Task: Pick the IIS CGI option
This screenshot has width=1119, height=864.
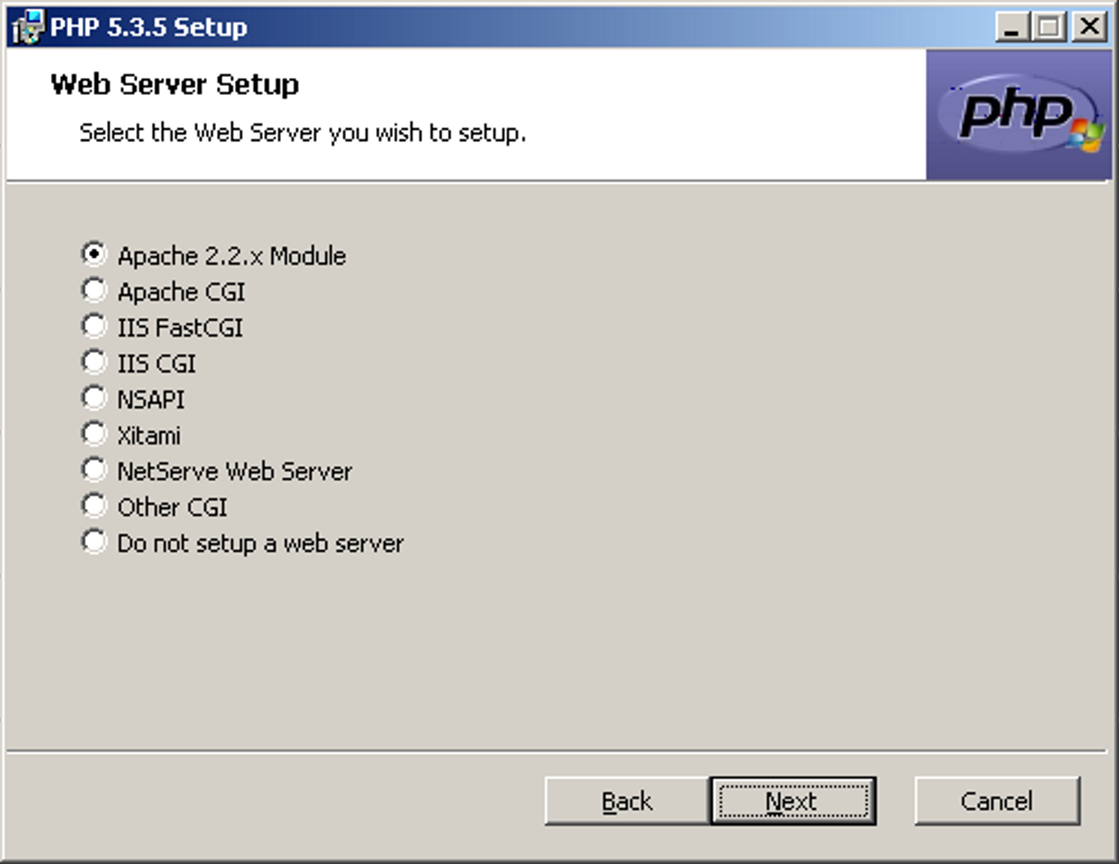Action: (94, 362)
